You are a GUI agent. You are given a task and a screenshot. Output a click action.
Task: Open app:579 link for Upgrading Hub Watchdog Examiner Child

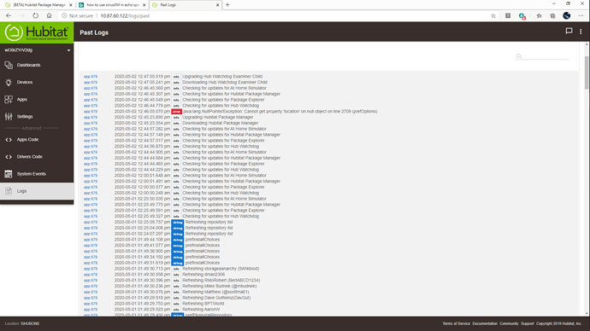91,77
